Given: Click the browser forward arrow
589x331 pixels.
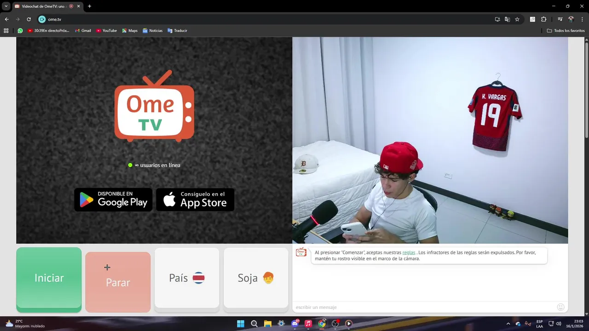Looking at the screenshot, I should click(x=17, y=19).
